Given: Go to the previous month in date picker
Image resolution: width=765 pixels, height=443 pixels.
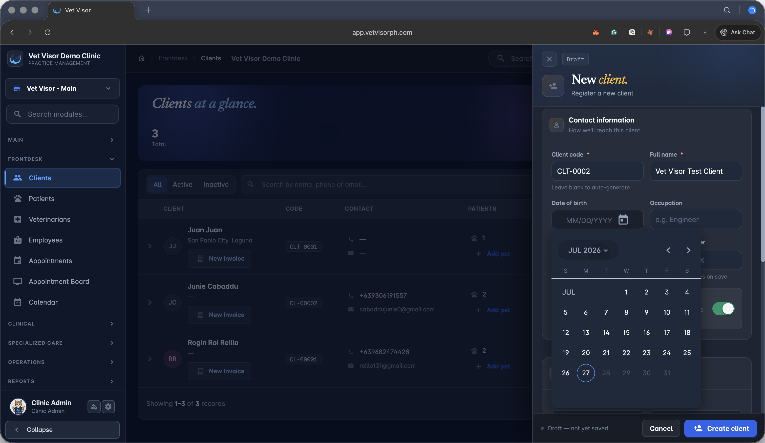Looking at the screenshot, I should 668,250.
